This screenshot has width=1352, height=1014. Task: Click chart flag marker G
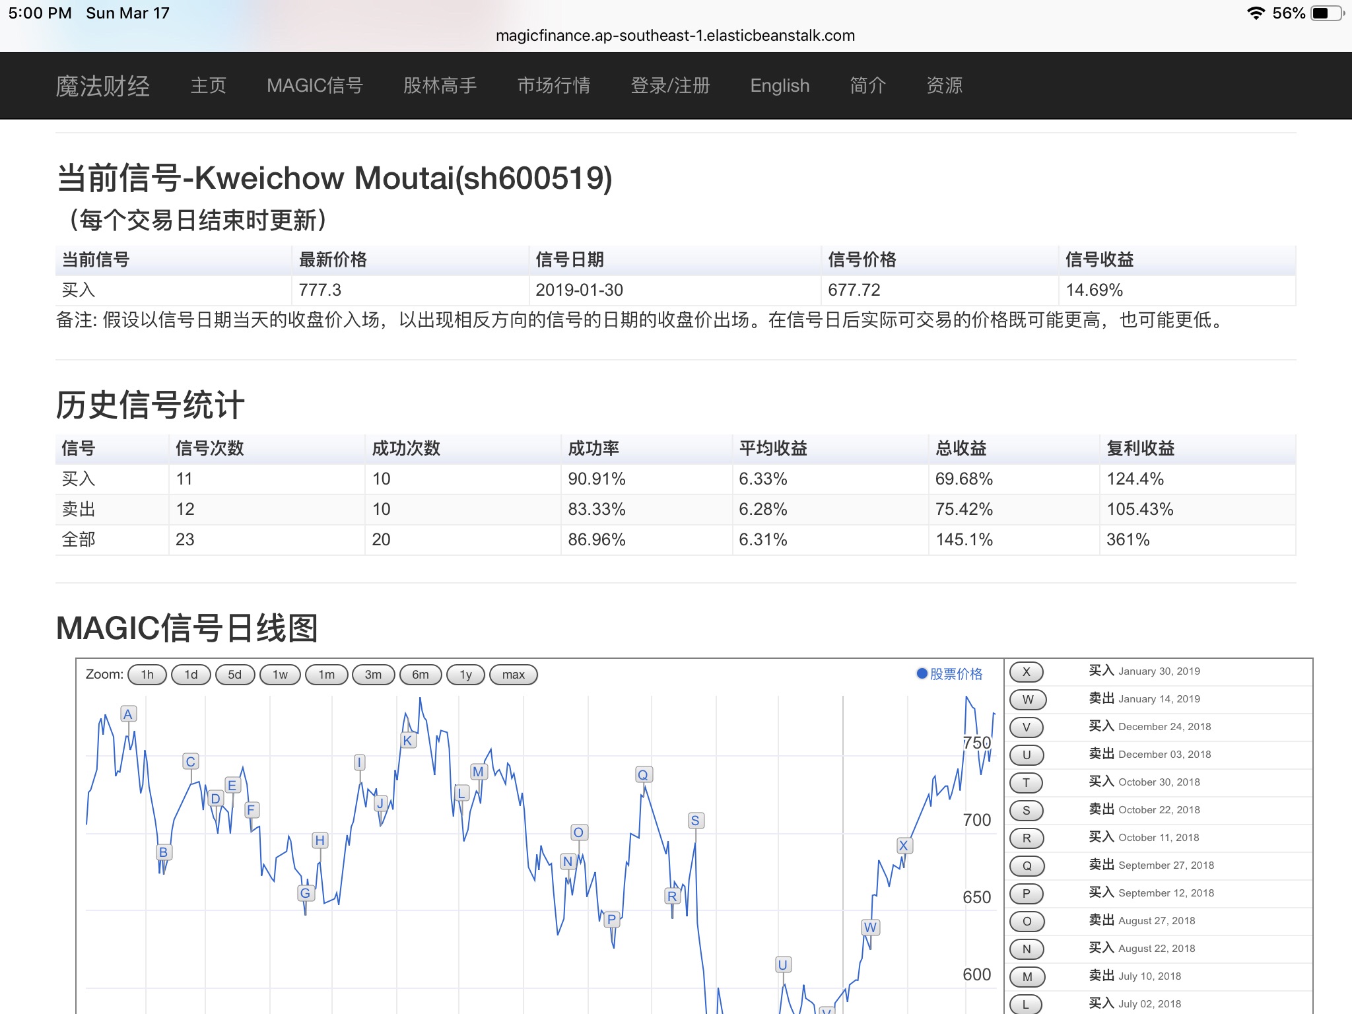[305, 893]
